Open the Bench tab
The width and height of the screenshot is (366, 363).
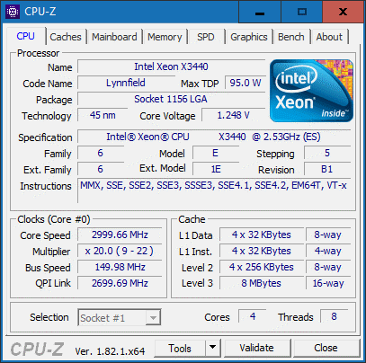[291, 37]
